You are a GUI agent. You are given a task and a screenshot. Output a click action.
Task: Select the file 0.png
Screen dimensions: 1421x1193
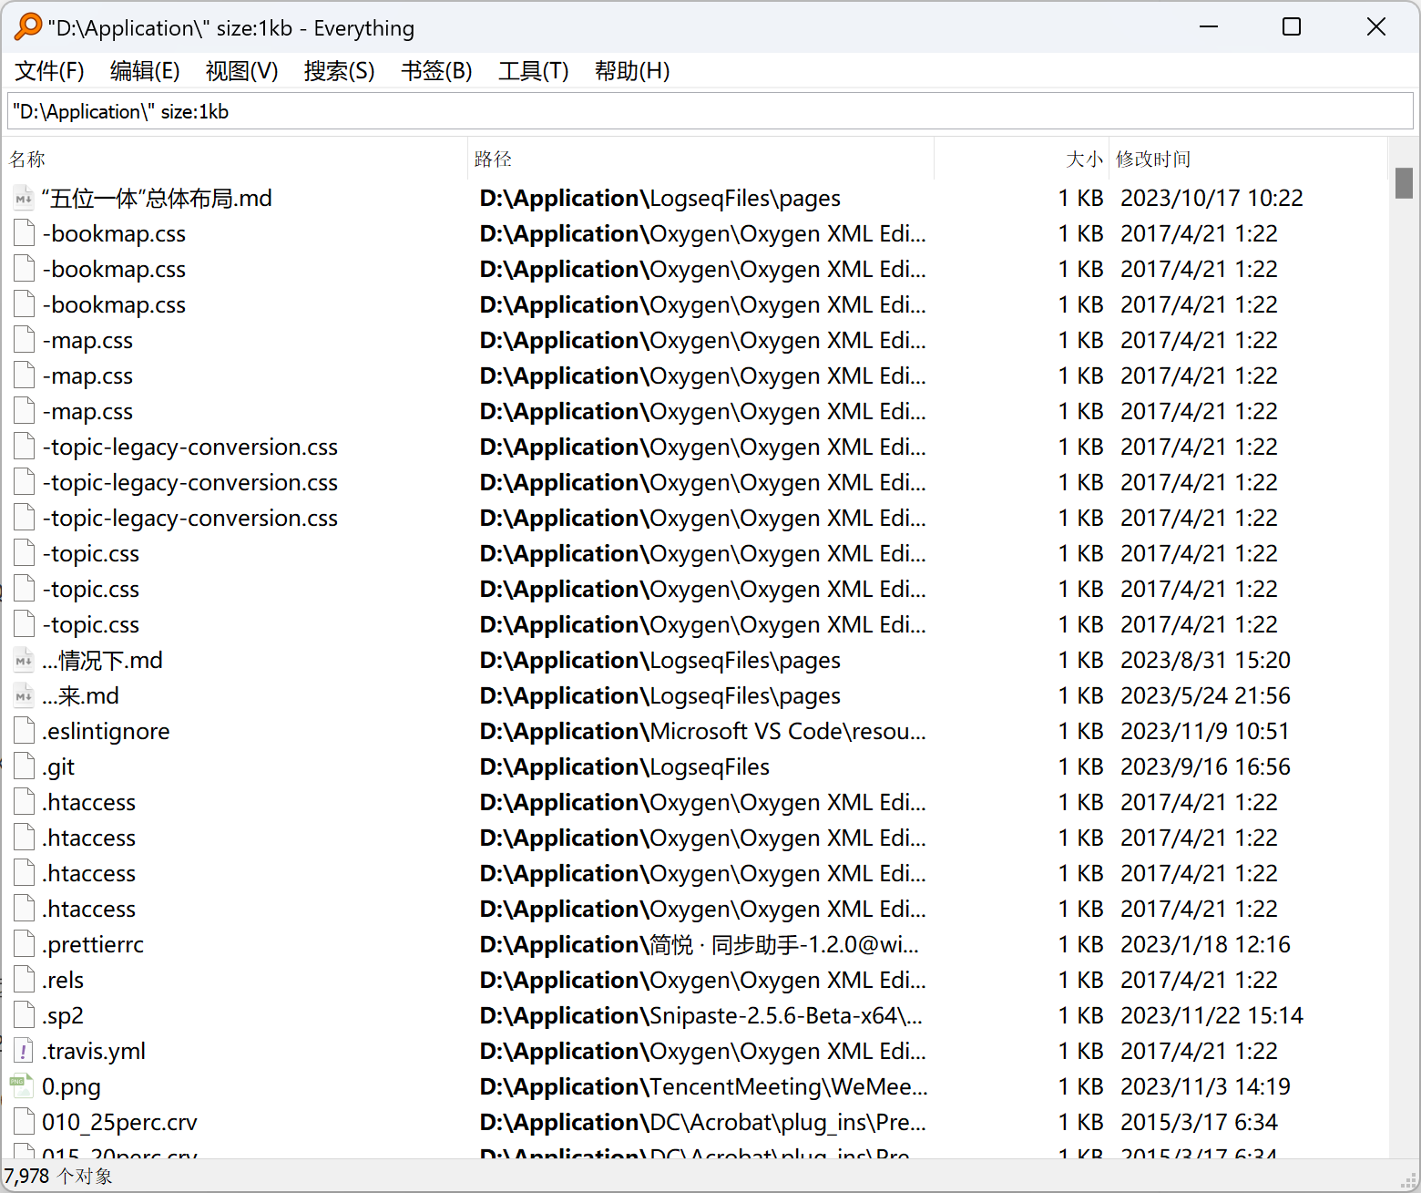coord(71,1087)
